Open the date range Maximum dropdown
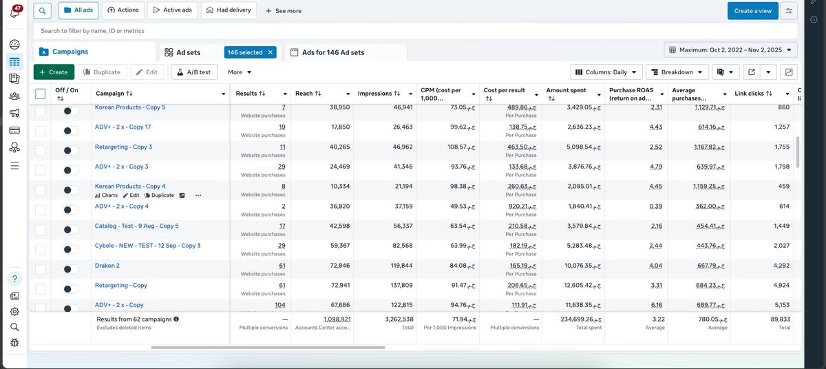This screenshot has height=369, width=826. click(731, 50)
